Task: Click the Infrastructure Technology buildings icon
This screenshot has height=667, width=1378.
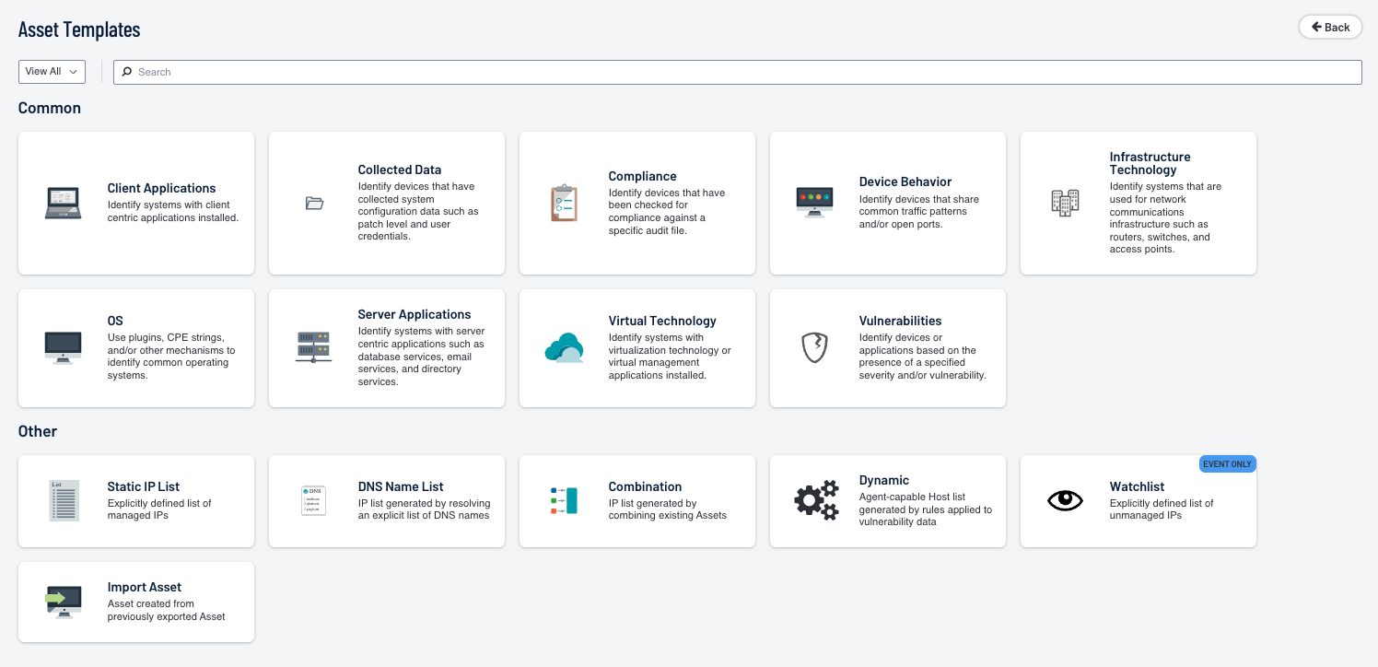Action: 1065,203
